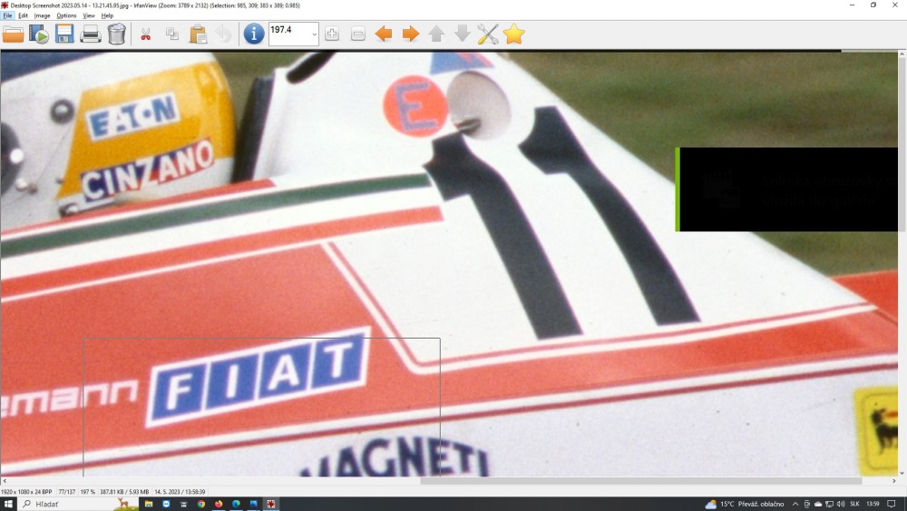Click status bar text '77/137'

tap(67, 492)
